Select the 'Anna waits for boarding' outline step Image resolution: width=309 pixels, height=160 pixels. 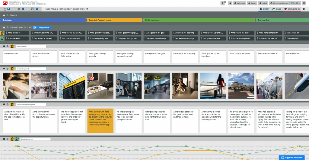click(185, 33)
